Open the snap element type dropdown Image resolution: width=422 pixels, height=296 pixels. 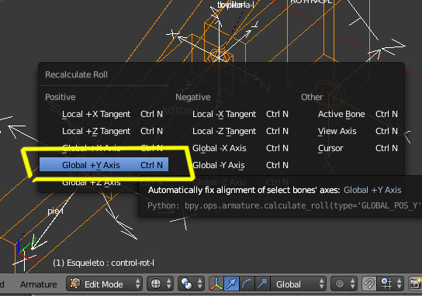390,284
